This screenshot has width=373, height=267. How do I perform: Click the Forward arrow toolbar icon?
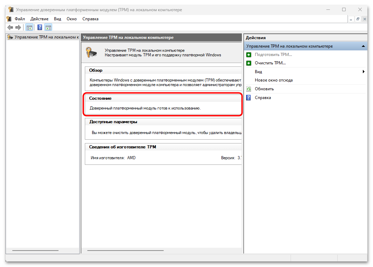tap(18, 27)
